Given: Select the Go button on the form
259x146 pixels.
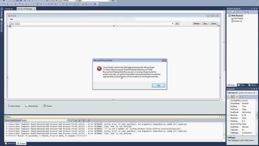Looking at the screenshot, I should point(177,24).
